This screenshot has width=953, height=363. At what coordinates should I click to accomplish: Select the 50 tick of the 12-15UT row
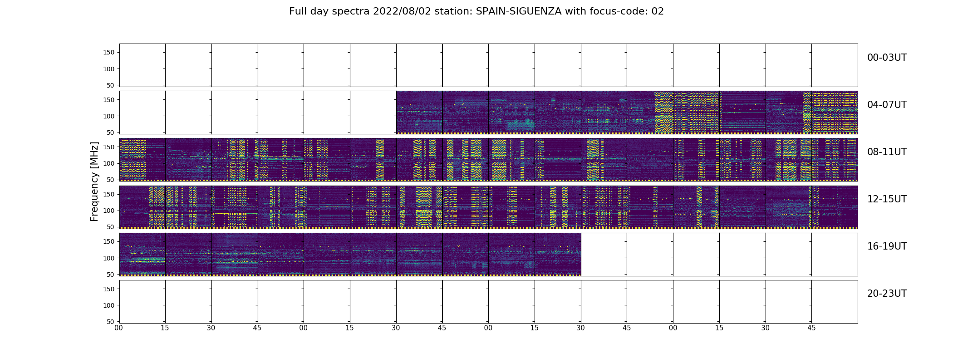[x=111, y=227]
